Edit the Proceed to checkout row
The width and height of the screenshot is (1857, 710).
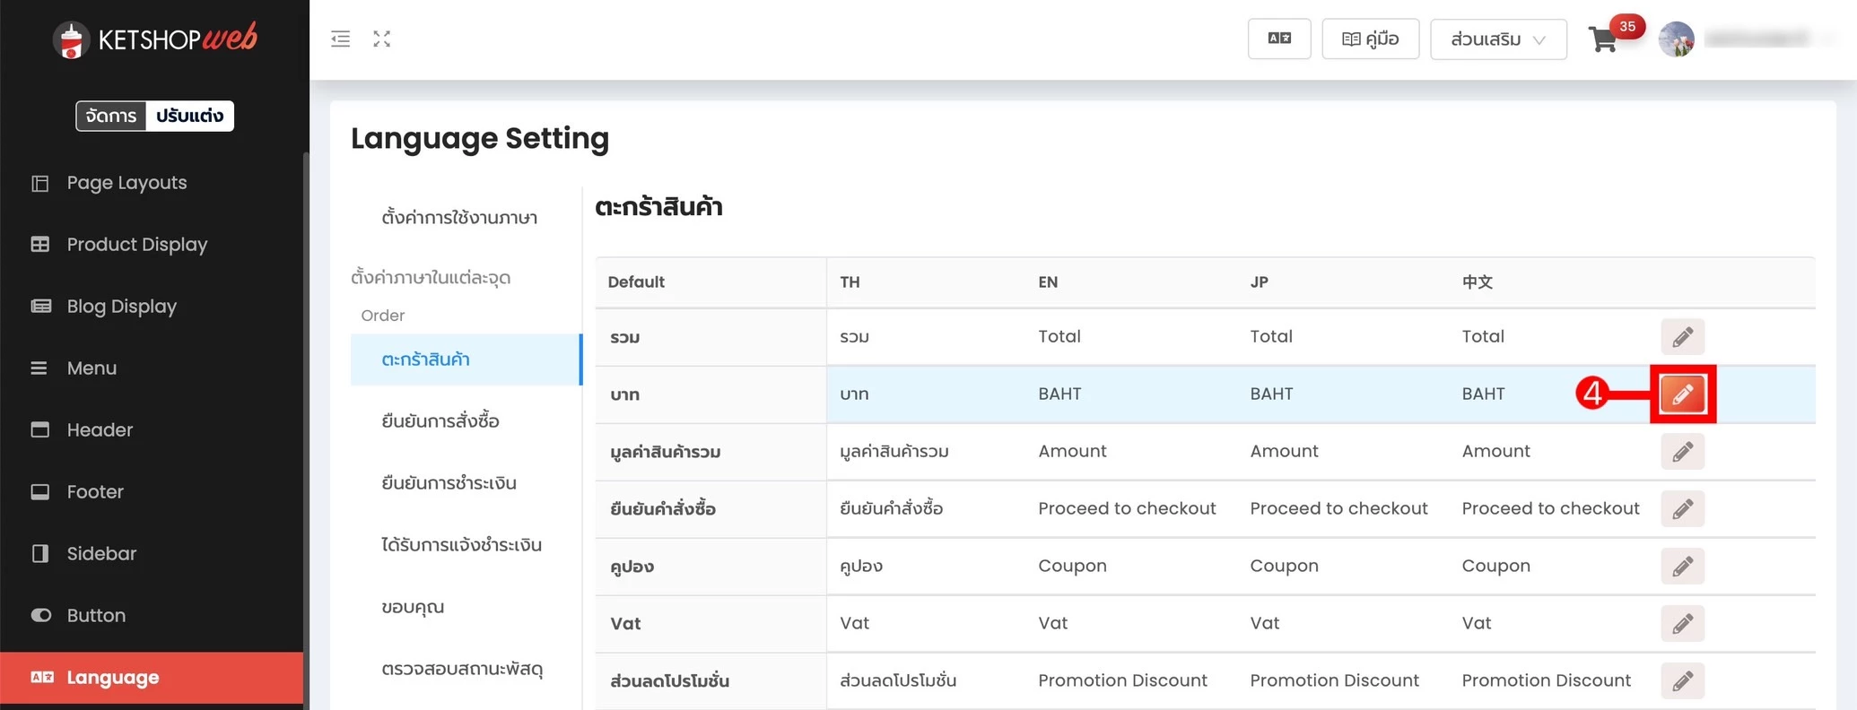pos(1682,509)
